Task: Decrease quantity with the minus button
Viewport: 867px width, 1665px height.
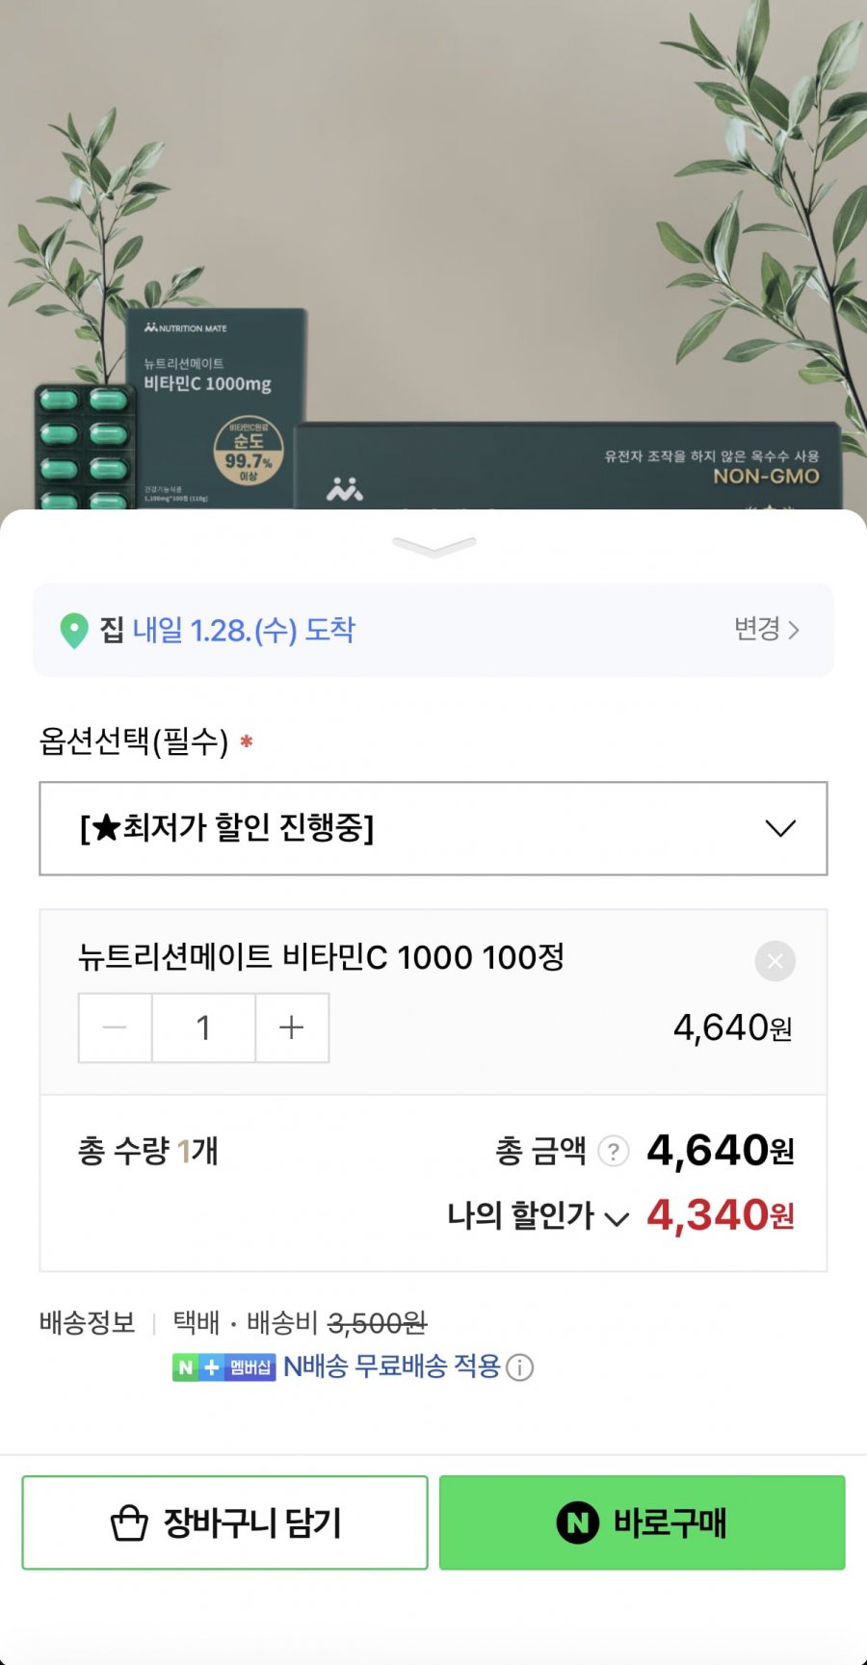Action: click(115, 1028)
